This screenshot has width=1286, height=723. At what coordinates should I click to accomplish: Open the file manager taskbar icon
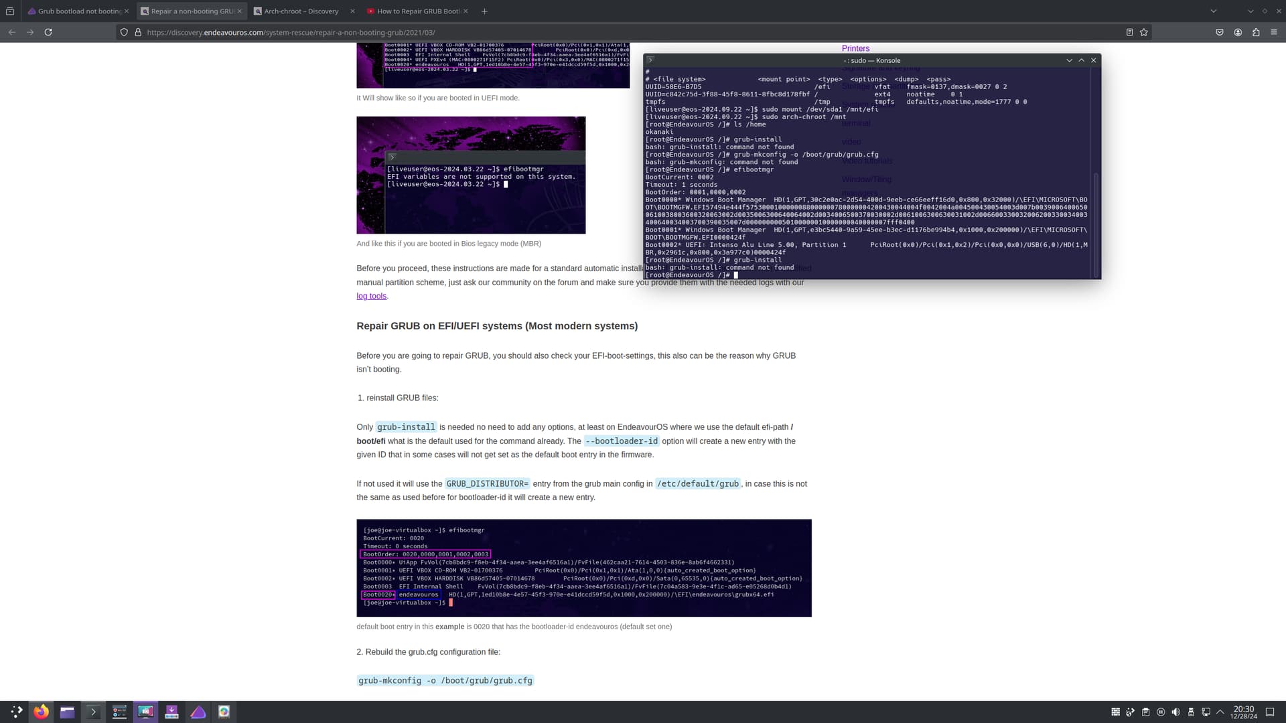pyautogui.click(x=67, y=712)
